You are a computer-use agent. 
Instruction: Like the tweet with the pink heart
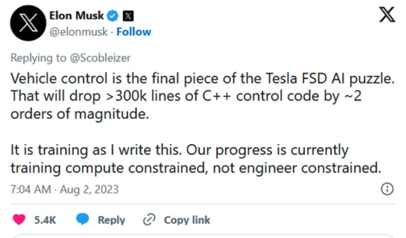tap(19, 220)
